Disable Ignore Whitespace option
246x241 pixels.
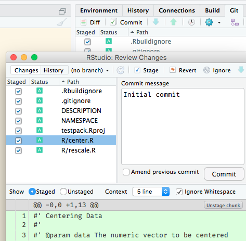(179, 192)
